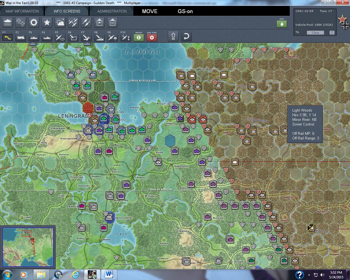This screenshot has height=280, width=350.
Task: Select F8 bomb city mode
Action: click(x=99, y=37)
